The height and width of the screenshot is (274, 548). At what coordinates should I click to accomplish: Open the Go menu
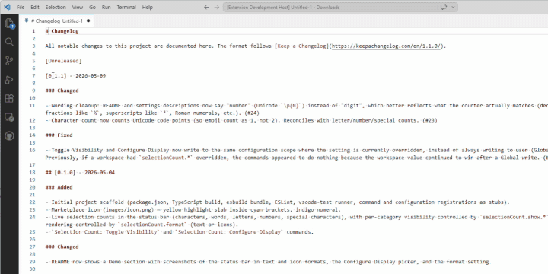pos(92,7)
